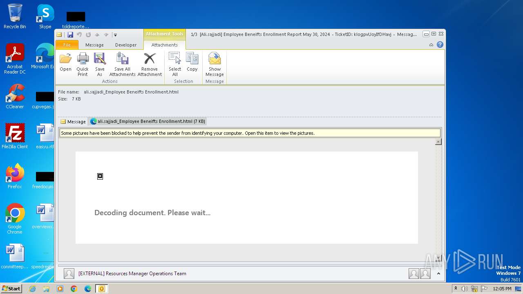The height and width of the screenshot is (294, 523).
Task: Select the ali.sajjadi_Employee Beneifts Enrollment.html attachment
Action: [x=148, y=121]
